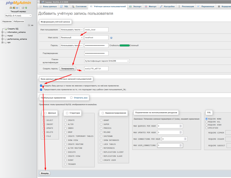The width and height of the screenshot is (231, 178).
Task: Expand performance_schema tree node
Action: pos(2,39)
